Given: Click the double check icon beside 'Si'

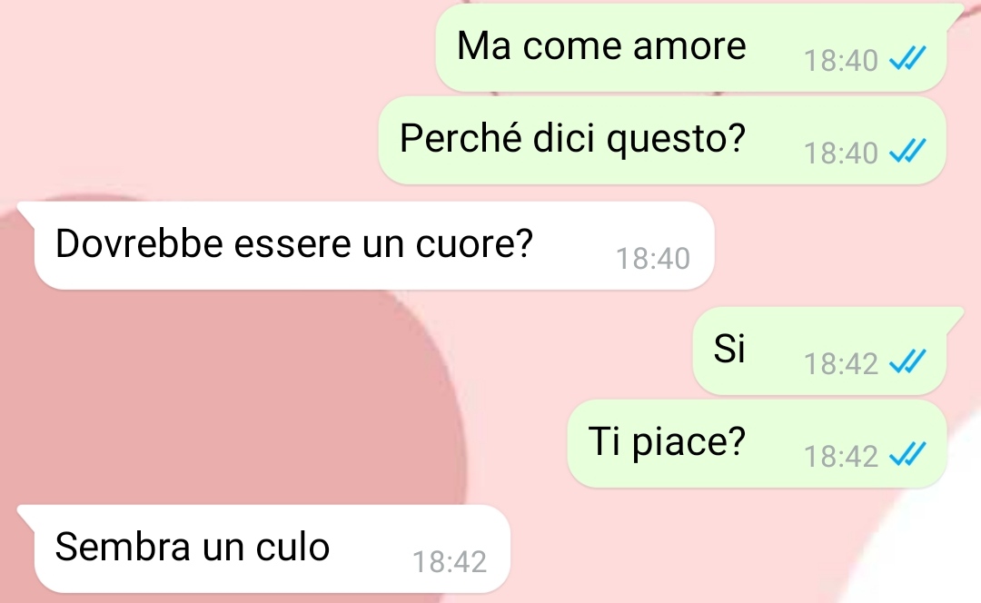Looking at the screenshot, I should pyautogui.click(x=907, y=361).
